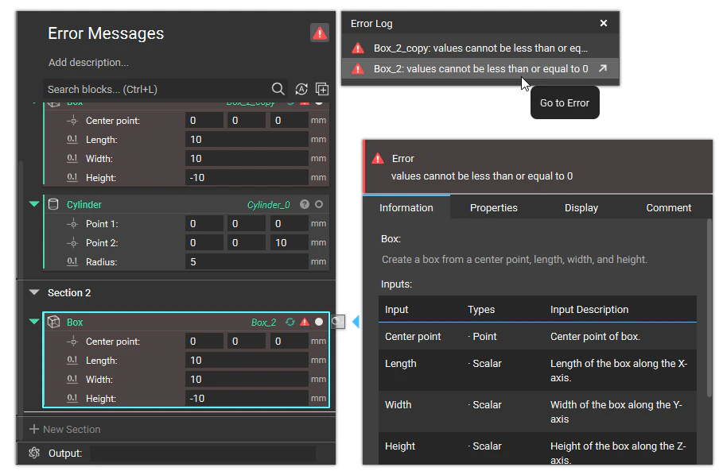The image size is (723, 475).
Task: Click the search magnifier icon
Action: pos(278,89)
